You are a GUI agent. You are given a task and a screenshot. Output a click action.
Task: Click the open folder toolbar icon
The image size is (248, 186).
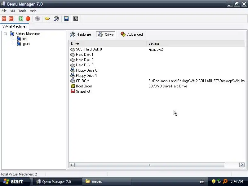(47, 19)
